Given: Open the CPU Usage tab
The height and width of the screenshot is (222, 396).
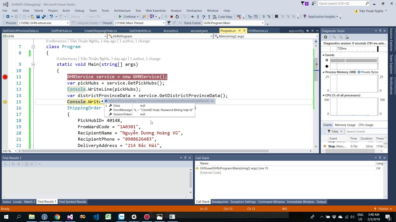Looking at the screenshot, I should 366,125.
